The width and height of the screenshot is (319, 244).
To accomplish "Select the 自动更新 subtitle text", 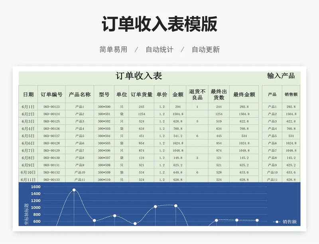I will 206,50.
